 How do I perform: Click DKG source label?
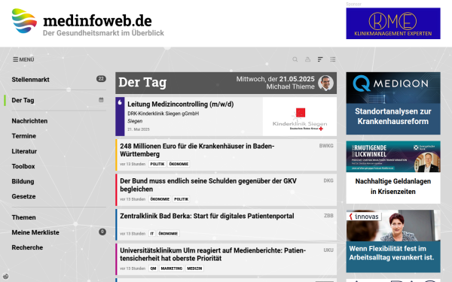point(328,180)
